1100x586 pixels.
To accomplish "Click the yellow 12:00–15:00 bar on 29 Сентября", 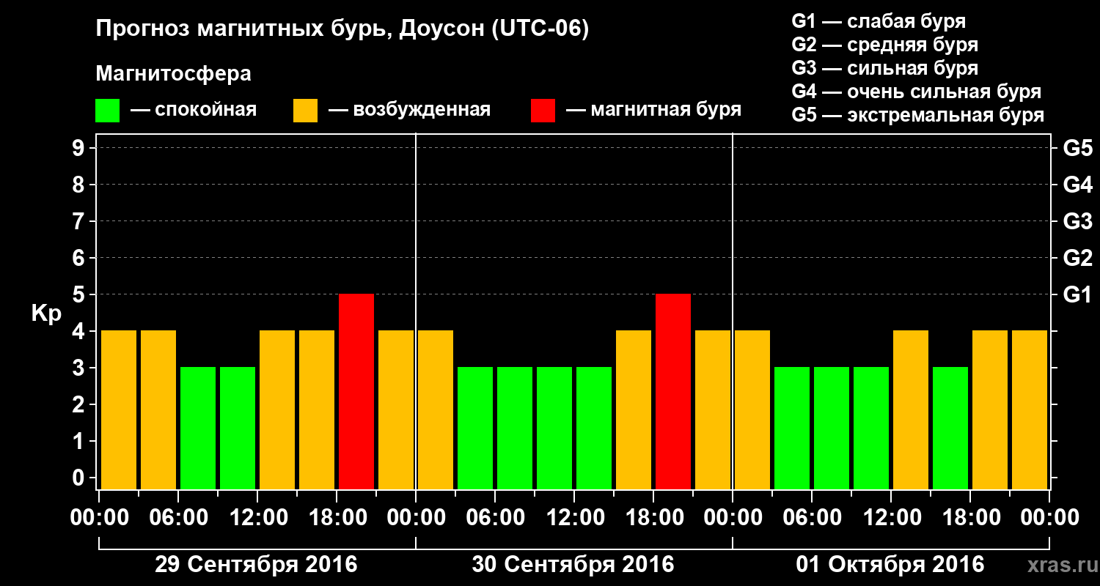I will tap(277, 410).
